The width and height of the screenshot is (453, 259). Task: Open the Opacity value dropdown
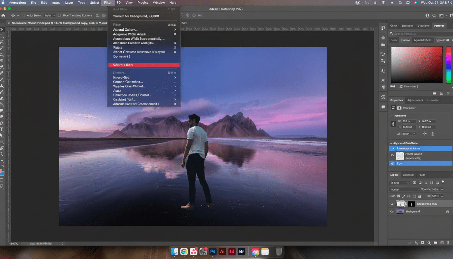tap(442, 189)
